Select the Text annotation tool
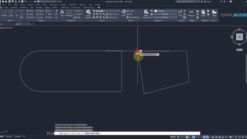247x139 pixels. click(62, 13)
